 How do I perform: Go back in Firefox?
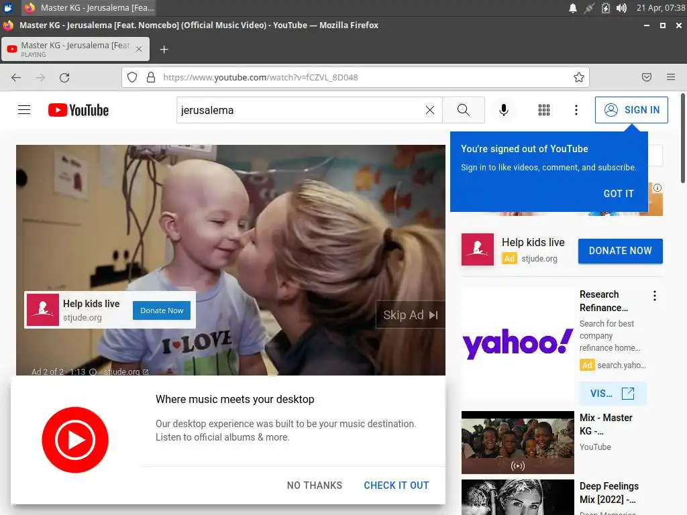click(x=16, y=78)
